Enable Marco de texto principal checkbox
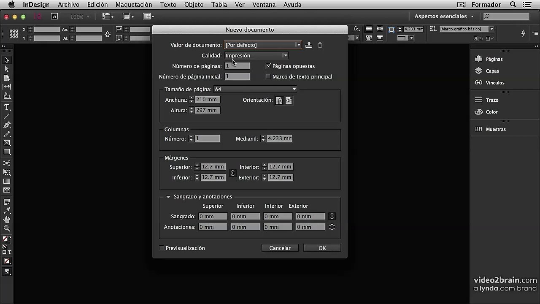Viewport: 540px width, 304px height. 268,76
